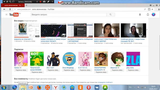Open Firefox from the taskbar
Viewport: 160px width, 90px height.
(x=39, y=87)
